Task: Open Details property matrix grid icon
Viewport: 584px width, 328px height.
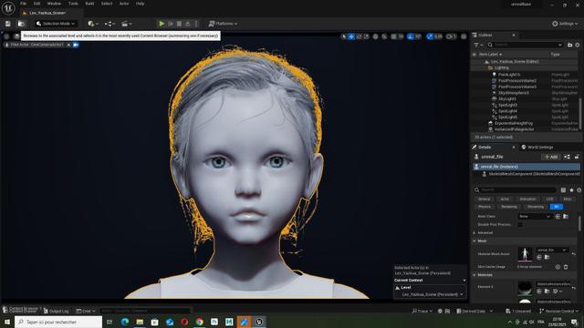Action: 563,190
